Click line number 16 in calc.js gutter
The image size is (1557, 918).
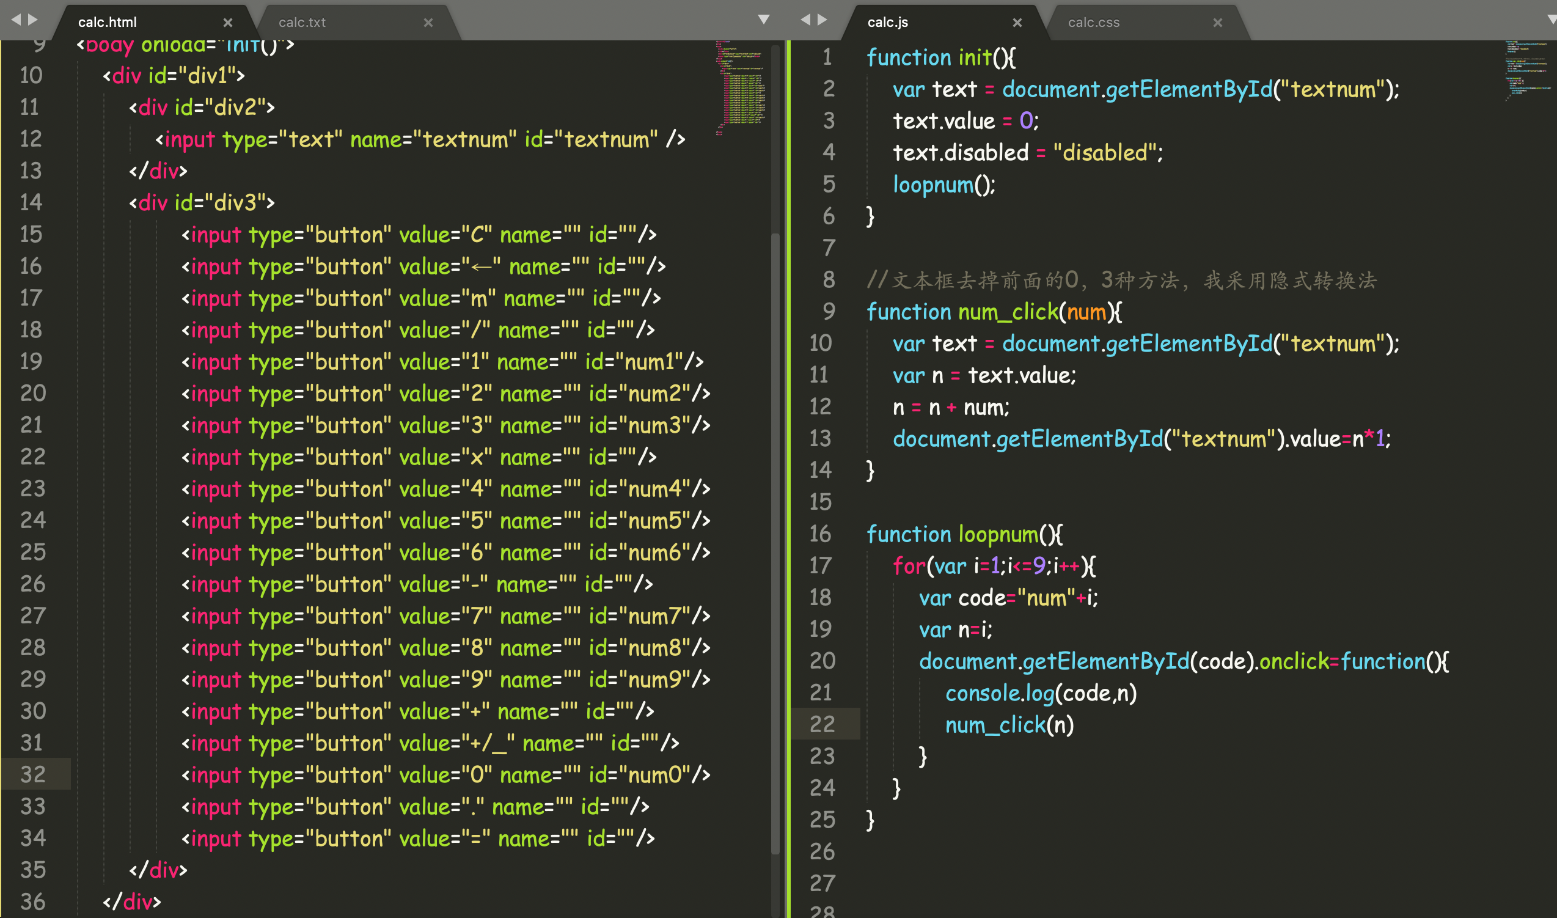point(821,533)
